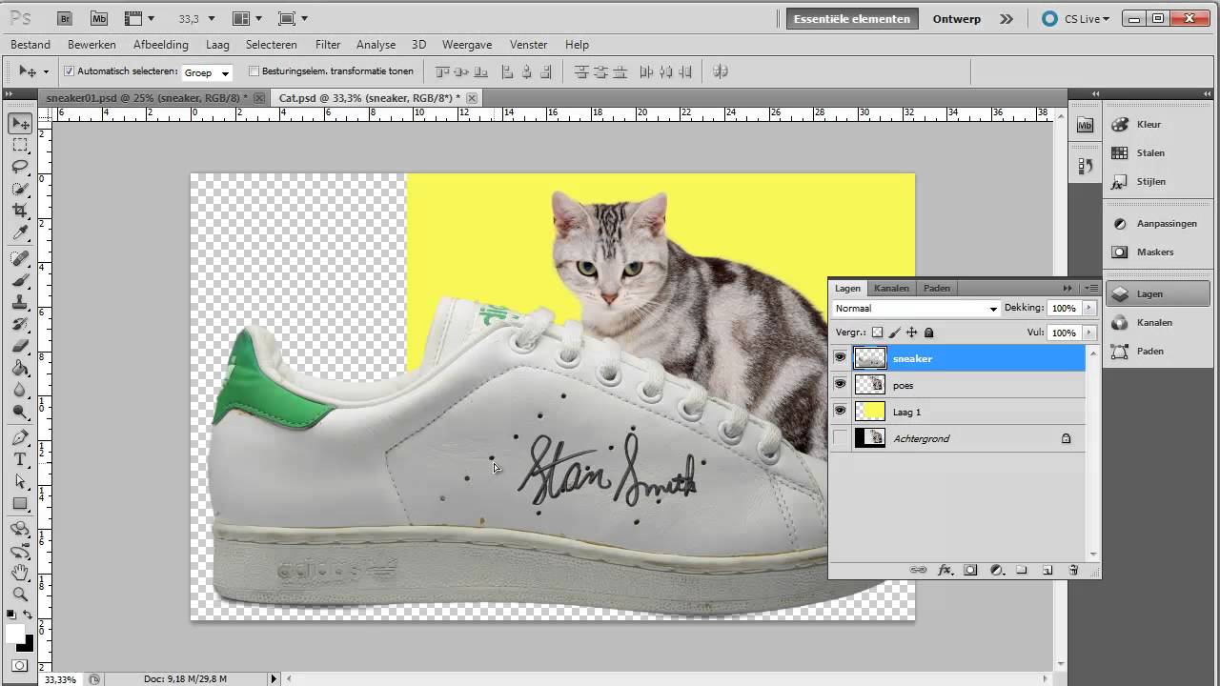
Task: Show the Achtergrond layer
Action: click(x=840, y=438)
